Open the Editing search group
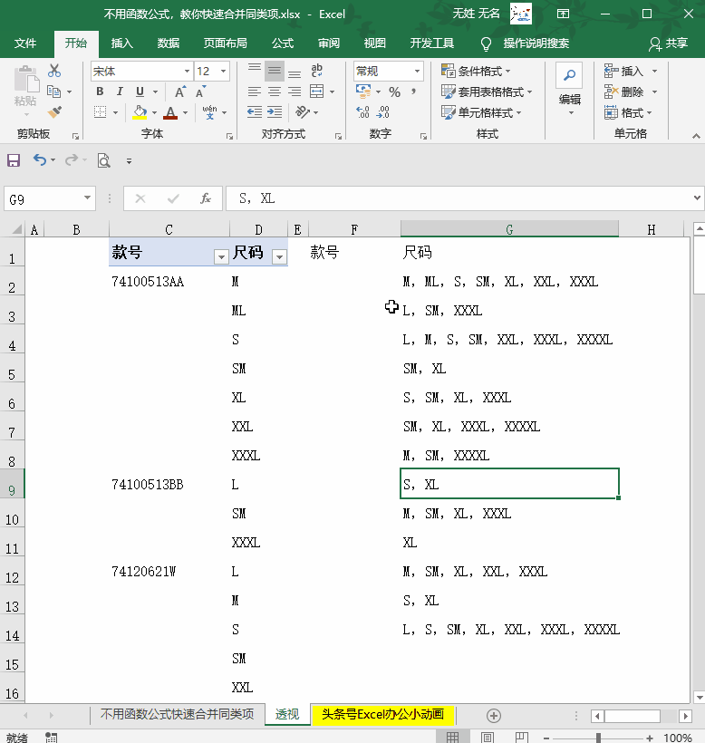Screen dimensions: 705x743 pos(569,90)
